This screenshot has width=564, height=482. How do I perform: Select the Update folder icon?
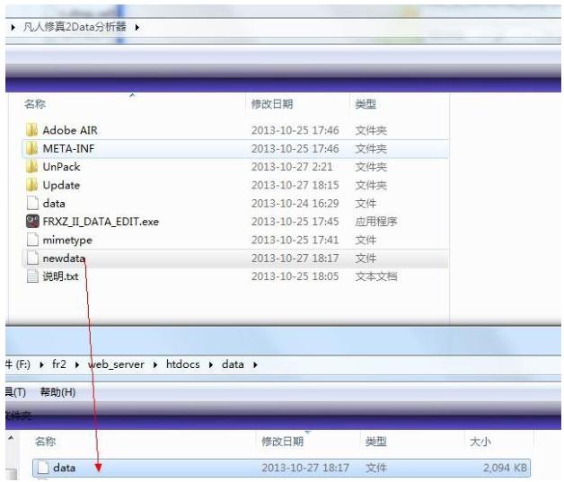click(32, 185)
